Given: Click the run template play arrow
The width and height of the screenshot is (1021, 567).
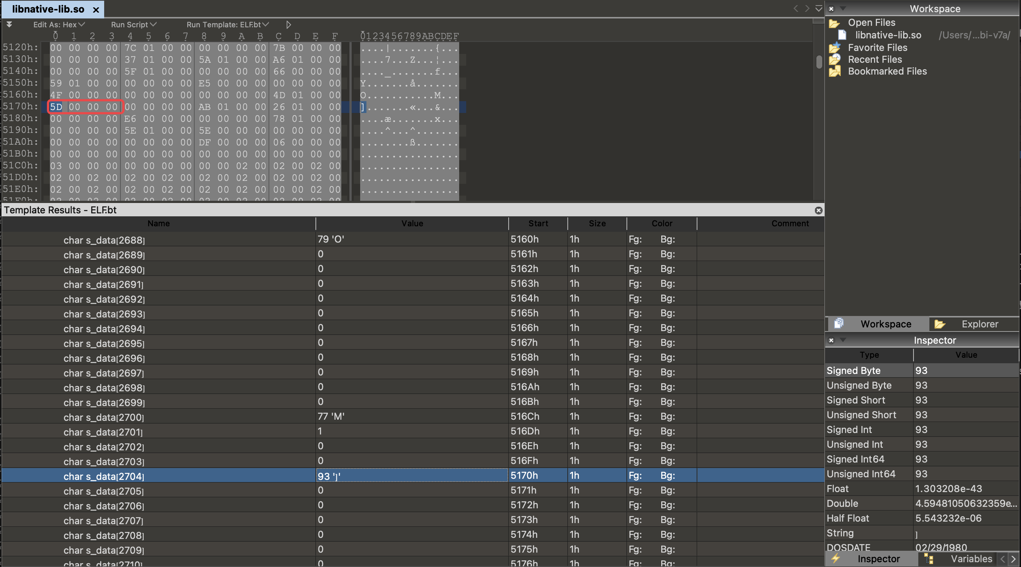Looking at the screenshot, I should click(x=288, y=25).
